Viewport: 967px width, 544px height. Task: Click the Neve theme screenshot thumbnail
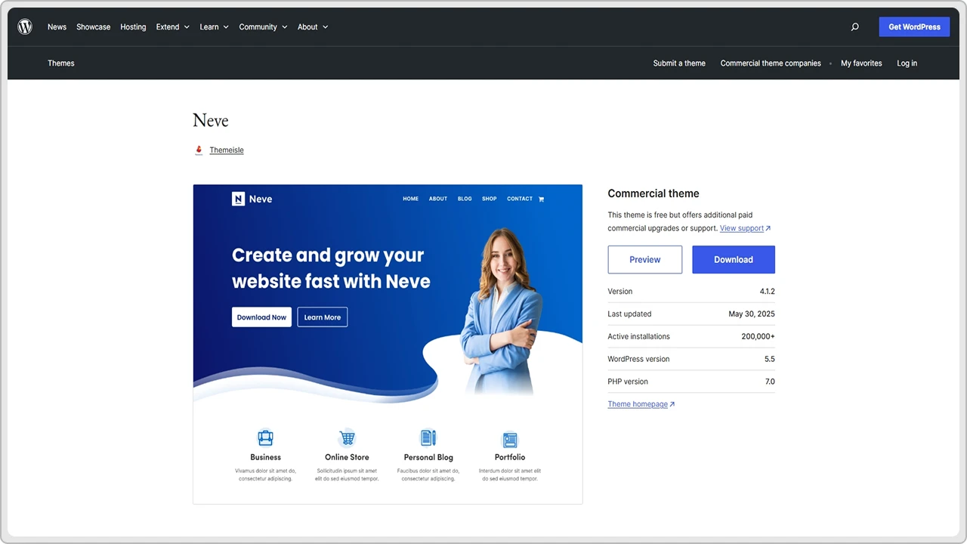[x=388, y=344]
